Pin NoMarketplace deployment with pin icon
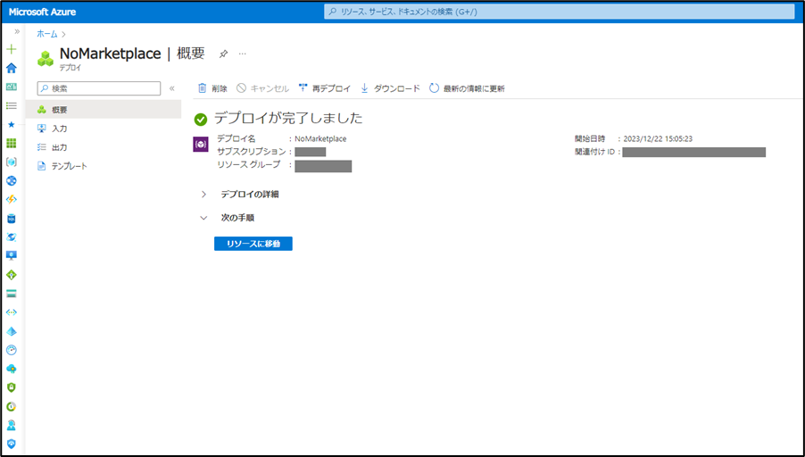This screenshot has height=457, width=805. 223,54
